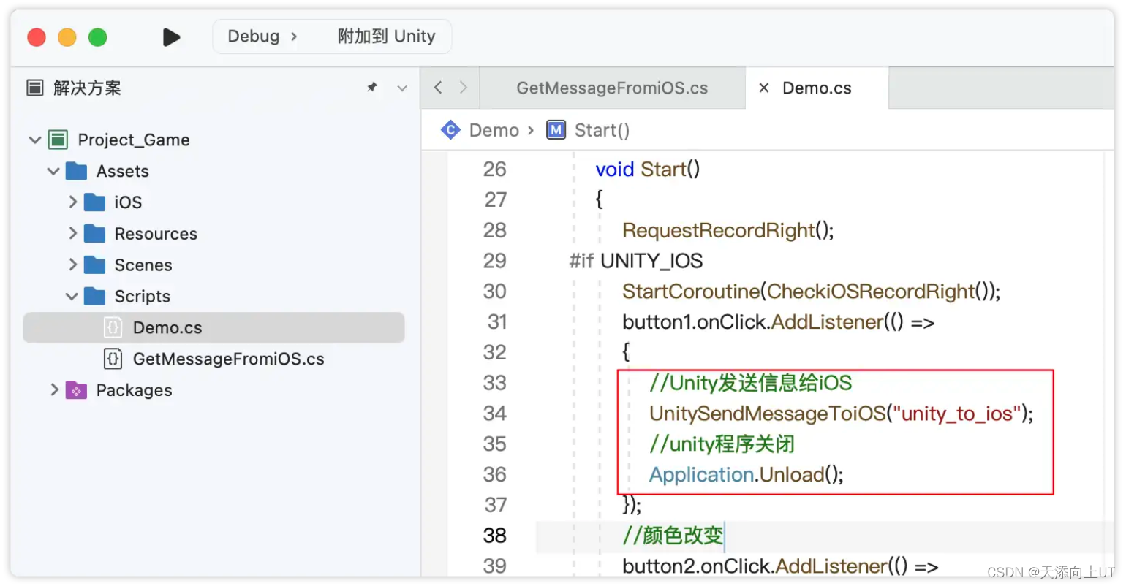The width and height of the screenshot is (1126, 586).
Task: Click the Project_Game solution icon
Action: pyautogui.click(x=58, y=140)
